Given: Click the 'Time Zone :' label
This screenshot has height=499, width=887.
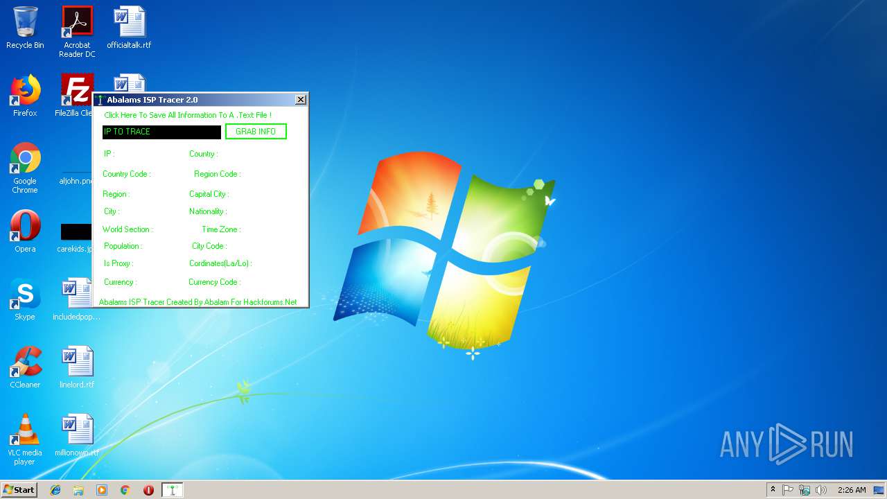Looking at the screenshot, I should (221, 229).
